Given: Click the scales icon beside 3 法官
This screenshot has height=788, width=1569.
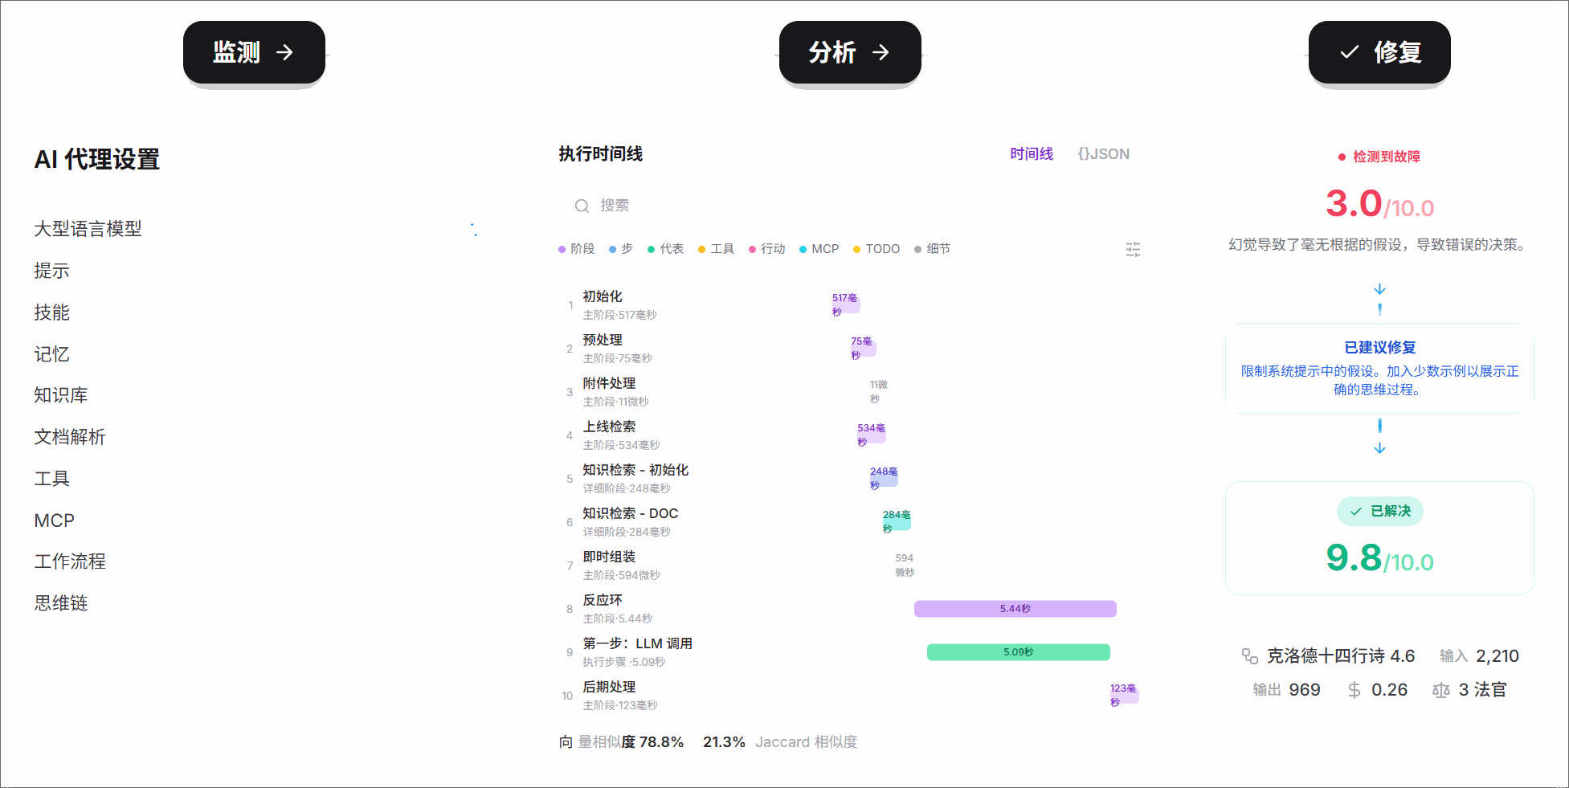Looking at the screenshot, I should 1441,690.
